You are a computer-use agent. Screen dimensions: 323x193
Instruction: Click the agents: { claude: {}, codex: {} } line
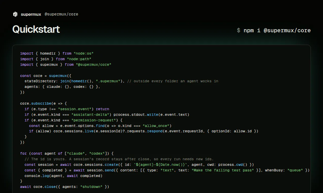click(x=62, y=87)
